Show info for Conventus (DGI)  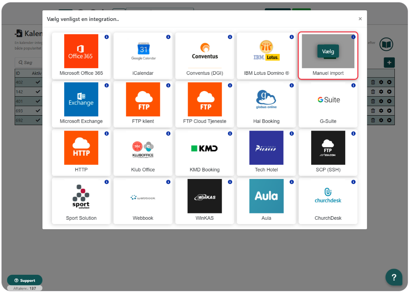[x=230, y=37]
